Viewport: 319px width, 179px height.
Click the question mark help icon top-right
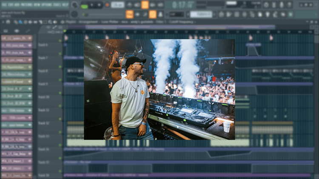pos(289,5)
